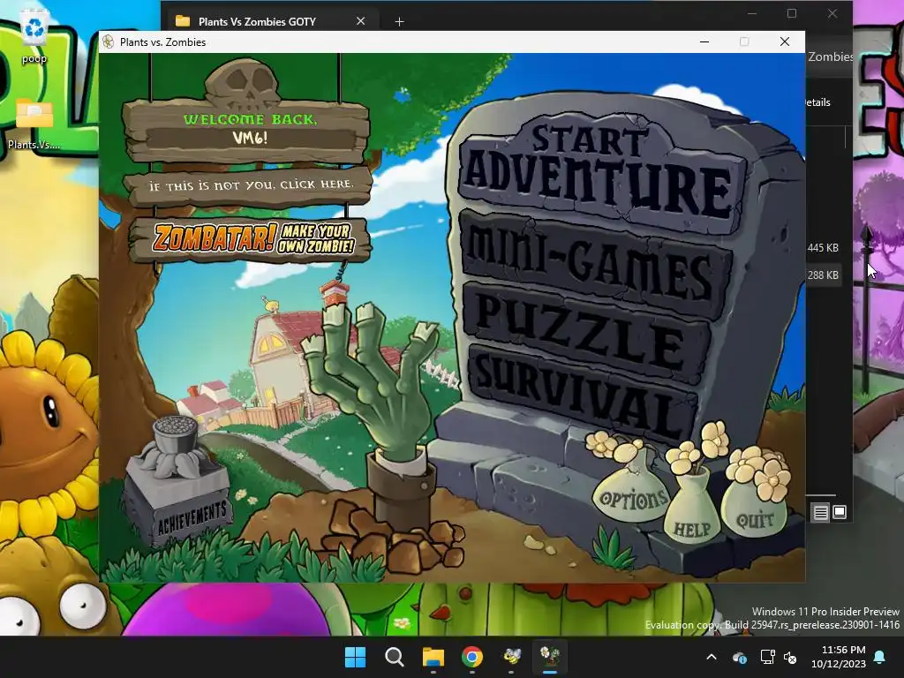Open taskbar Search
The width and height of the screenshot is (904, 678).
pyautogui.click(x=395, y=657)
